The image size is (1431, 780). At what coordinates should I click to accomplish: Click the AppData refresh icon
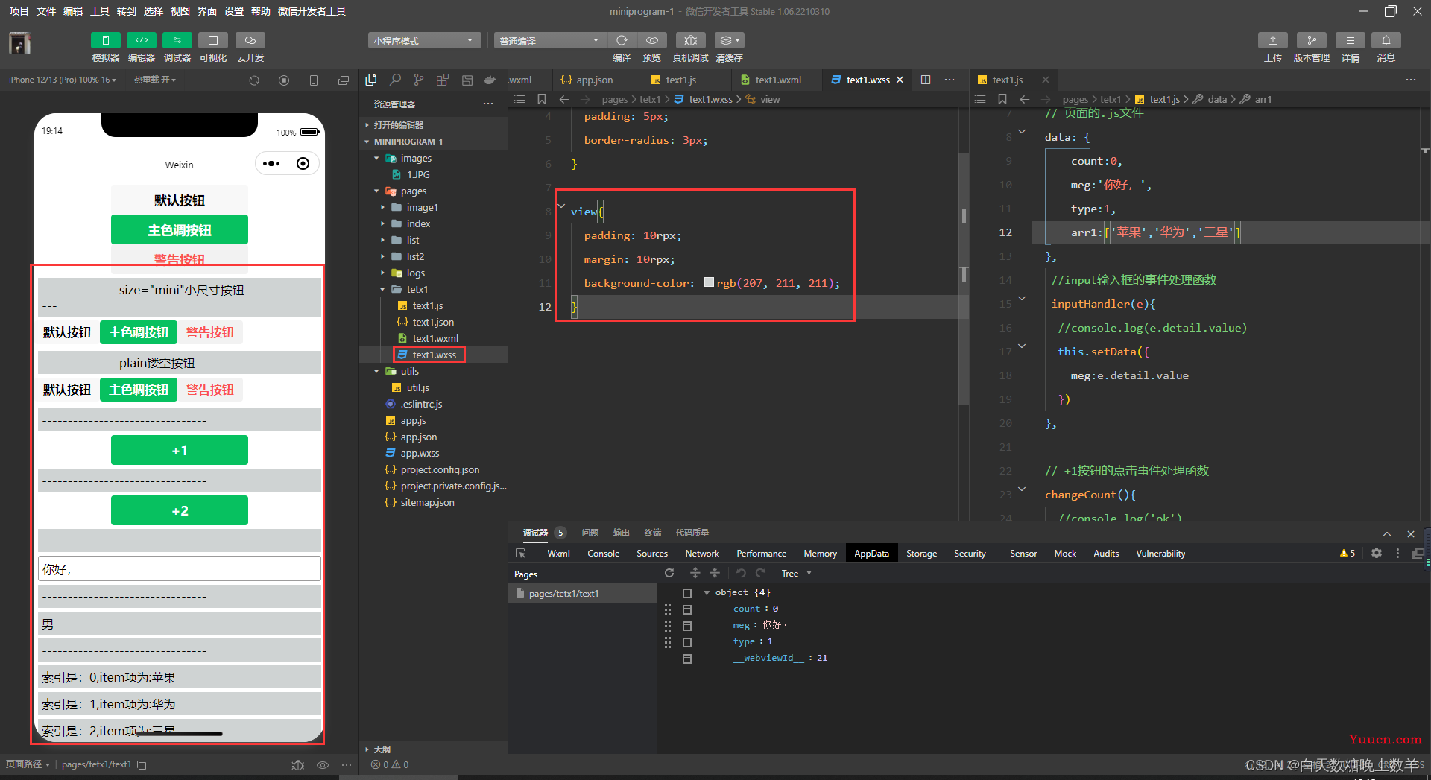tap(669, 573)
